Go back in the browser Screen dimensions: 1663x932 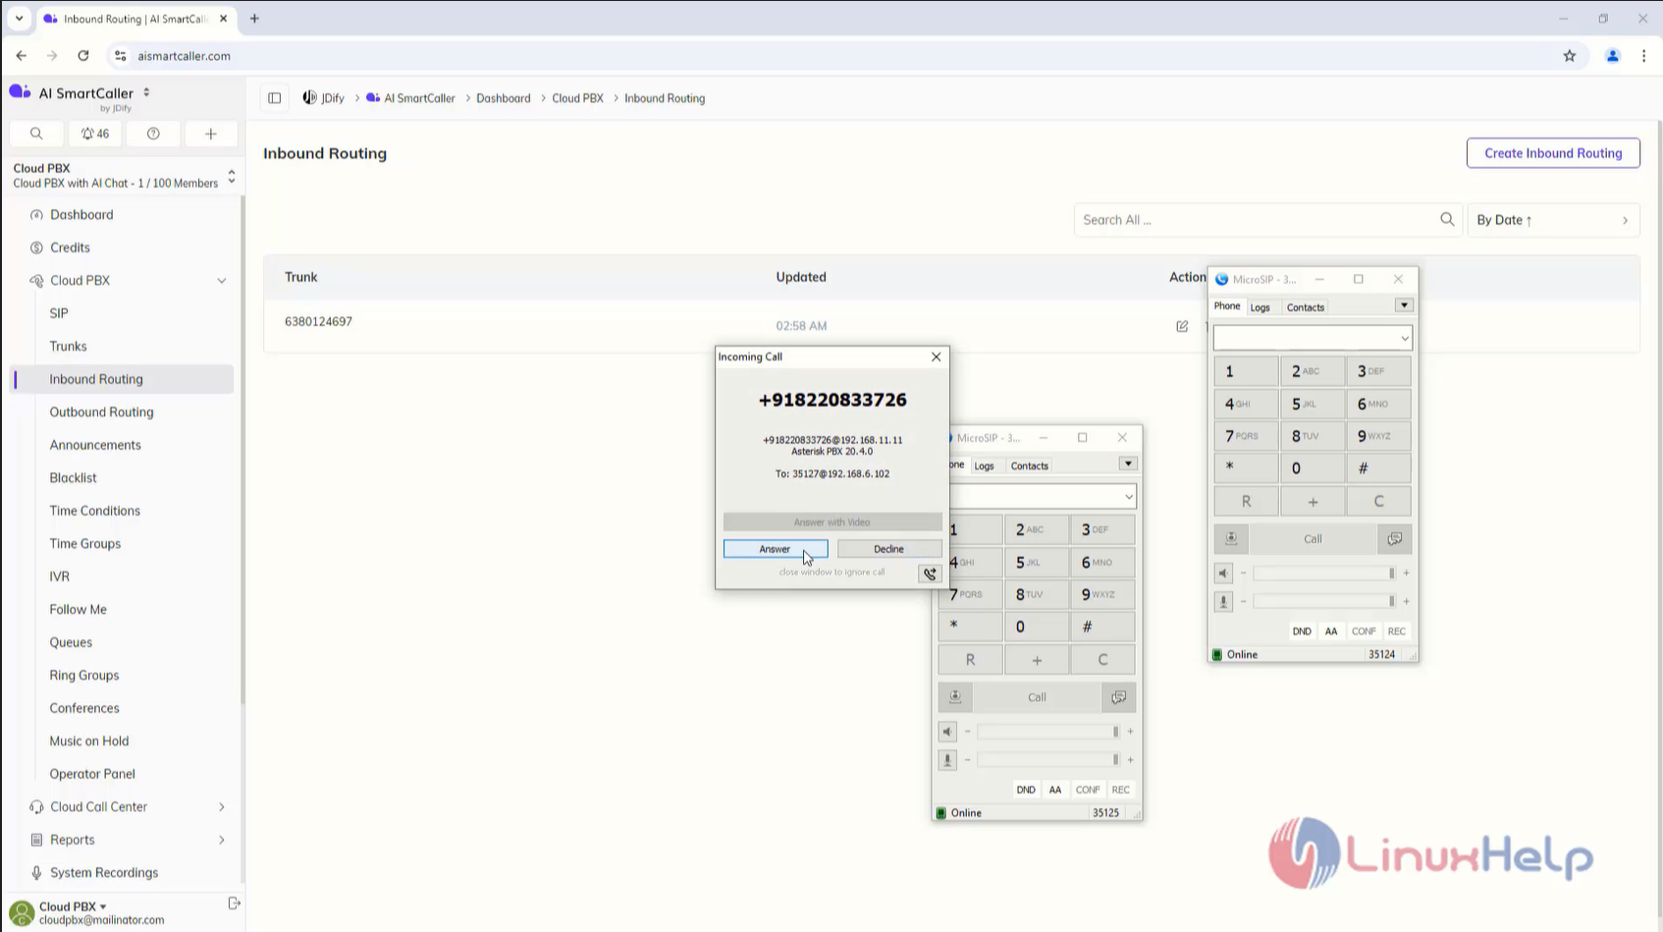click(x=22, y=56)
